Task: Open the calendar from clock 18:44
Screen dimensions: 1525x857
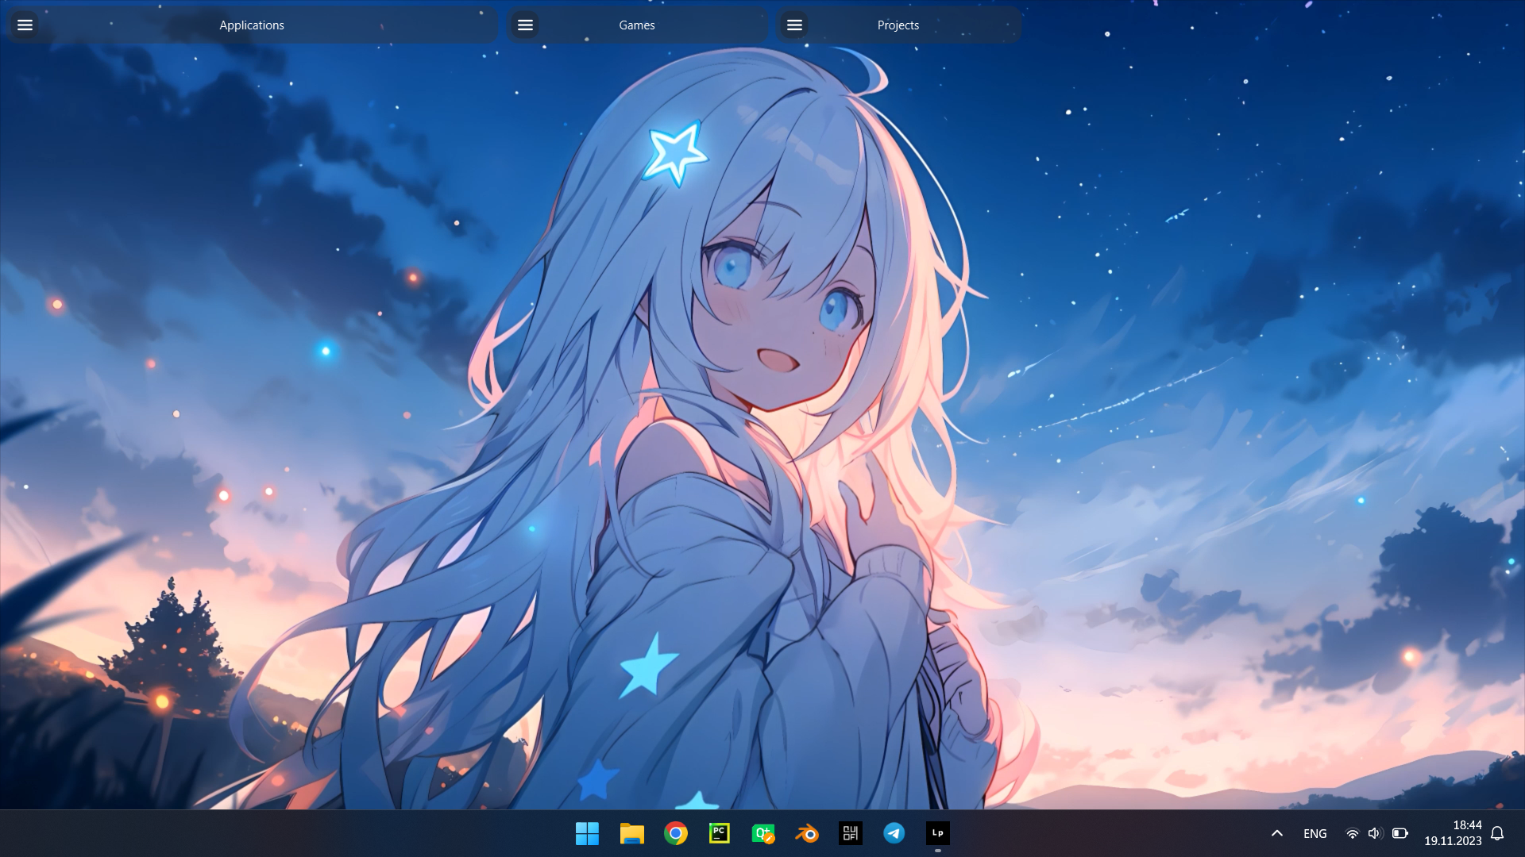Action: pos(1453,833)
